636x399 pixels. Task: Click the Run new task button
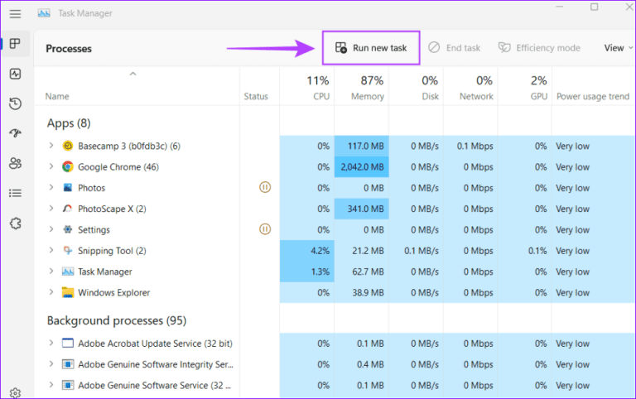tap(371, 48)
